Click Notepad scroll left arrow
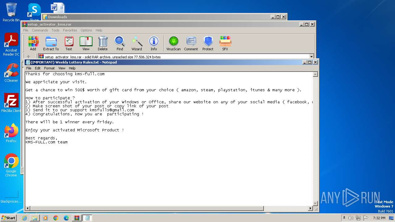The width and height of the screenshot is (395, 222). [x=27, y=208]
